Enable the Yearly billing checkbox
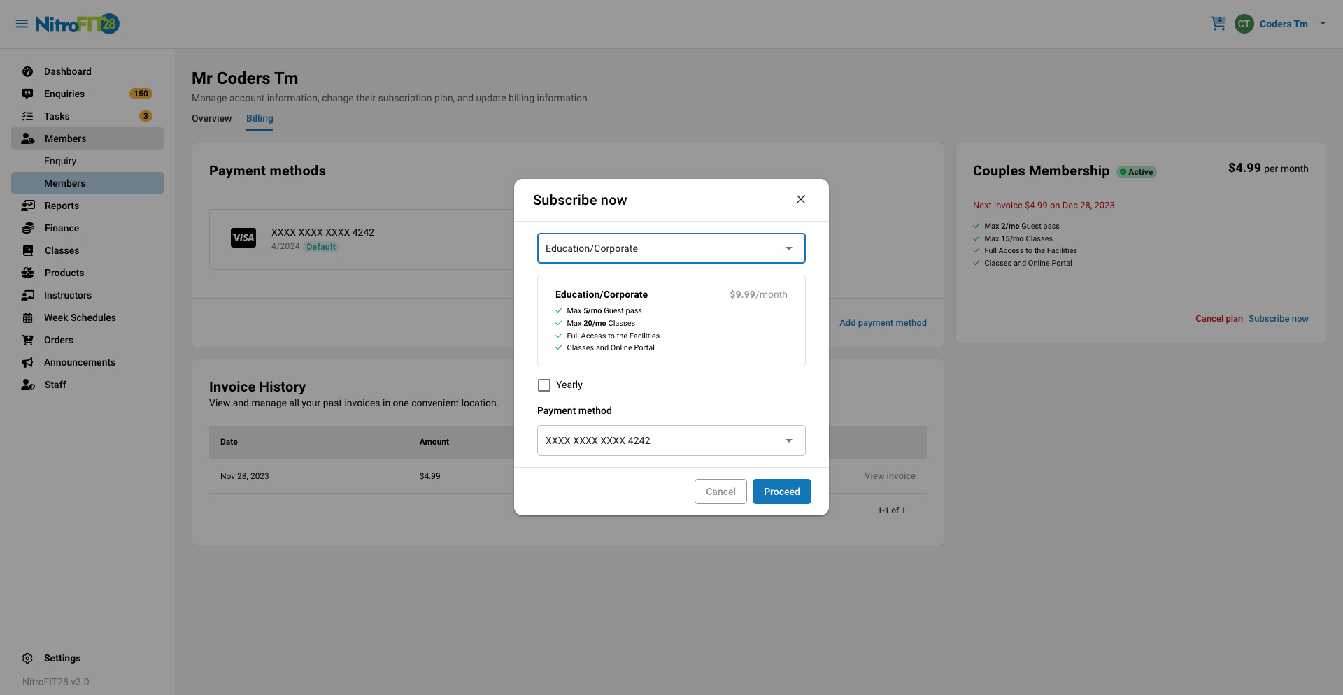Screen dimensions: 1343x695 (543, 385)
